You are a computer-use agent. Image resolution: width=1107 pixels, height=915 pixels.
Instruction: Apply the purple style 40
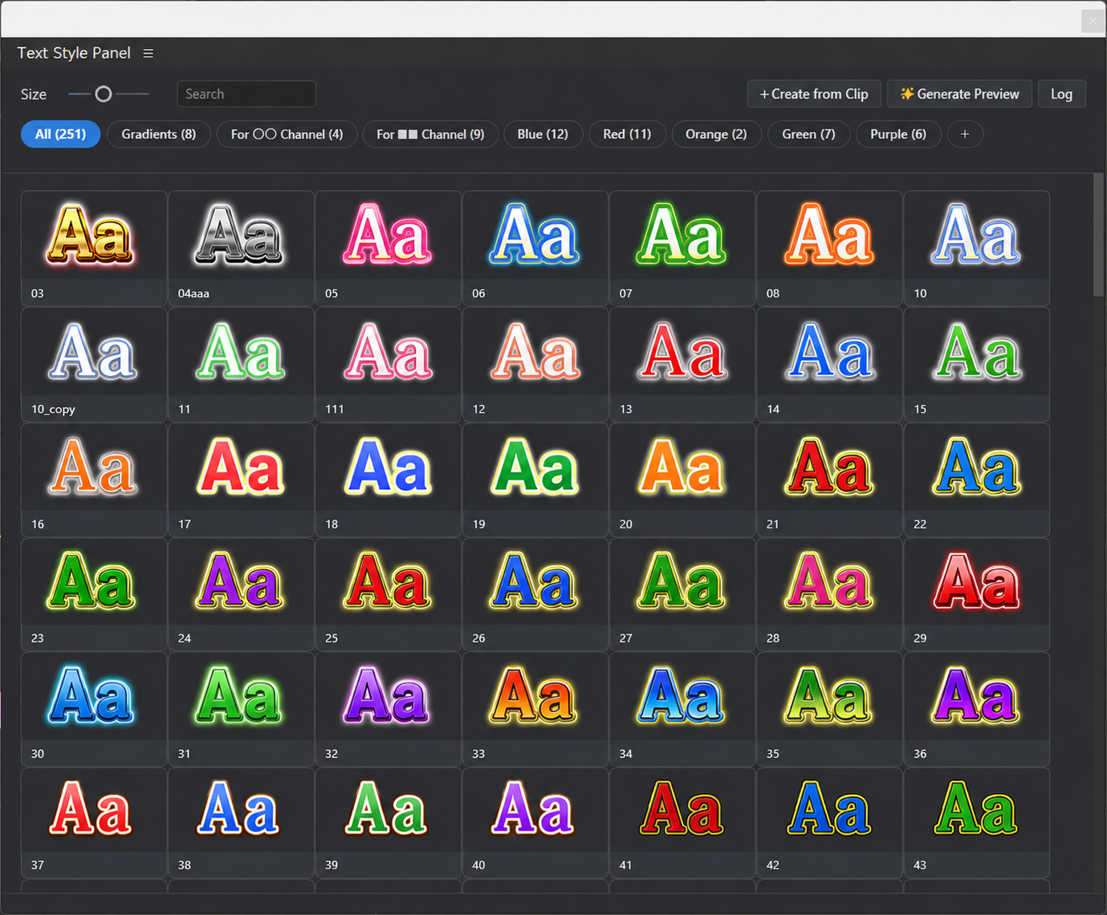click(535, 823)
